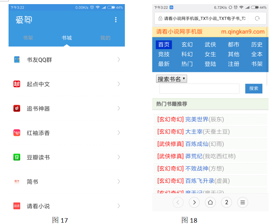Viewport: 274px width, 224px height.
Task: Select 女生 category in site navigation
Action: click(x=210, y=54)
